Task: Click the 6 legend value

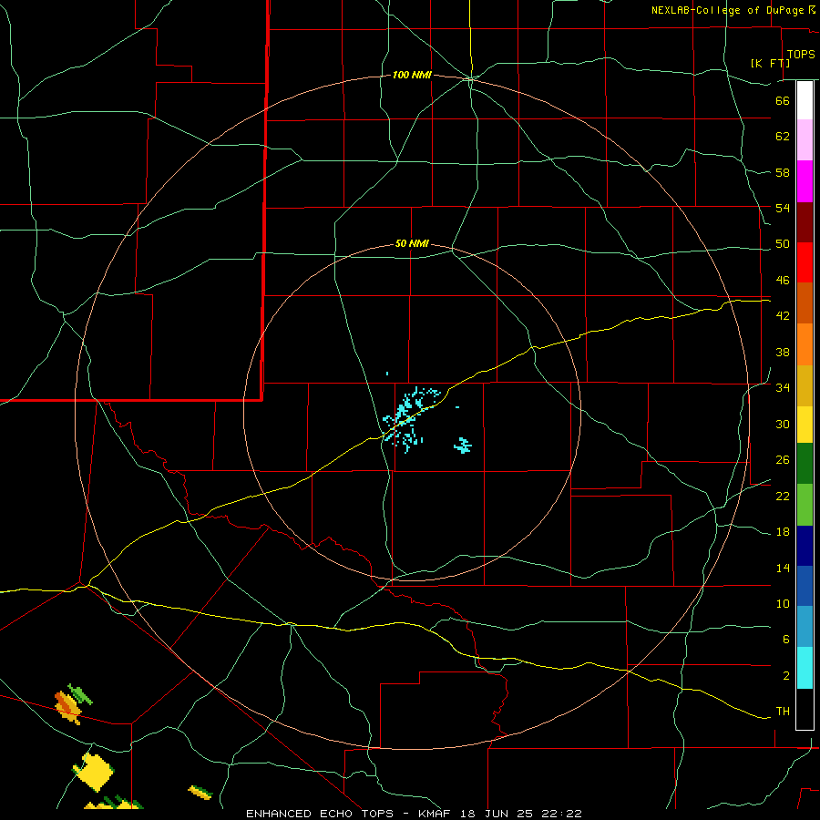Action: tap(785, 640)
